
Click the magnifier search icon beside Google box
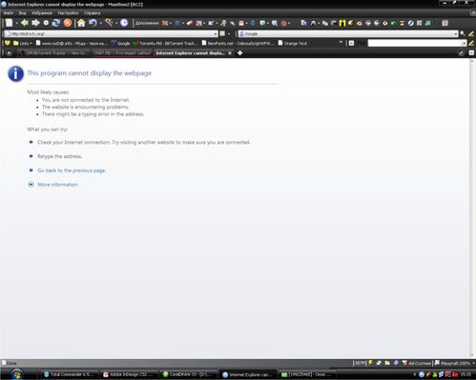click(463, 33)
